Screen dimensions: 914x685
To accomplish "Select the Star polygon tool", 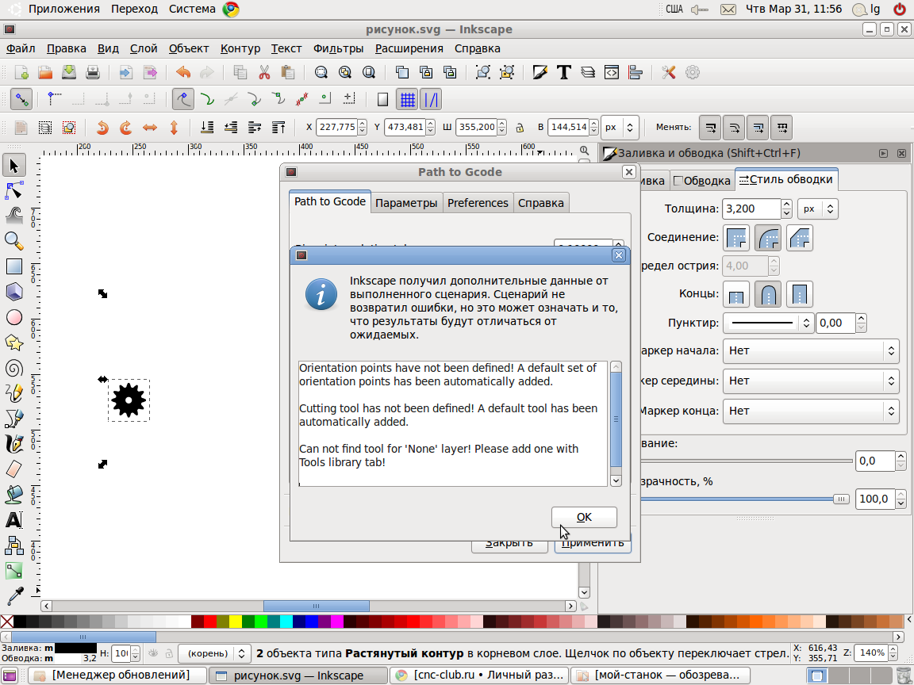I will [14, 342].
